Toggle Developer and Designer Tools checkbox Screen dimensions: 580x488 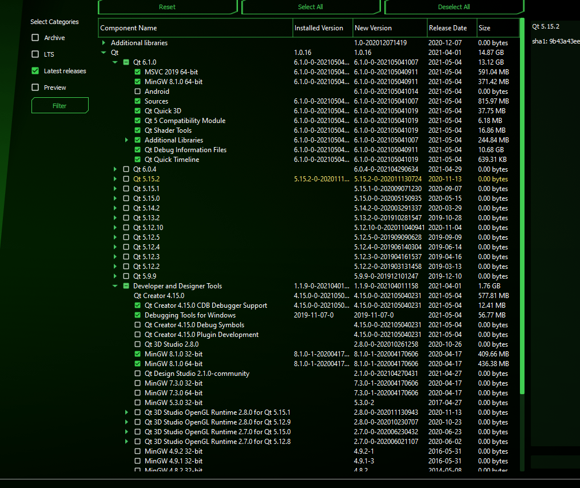coord(126,286)
